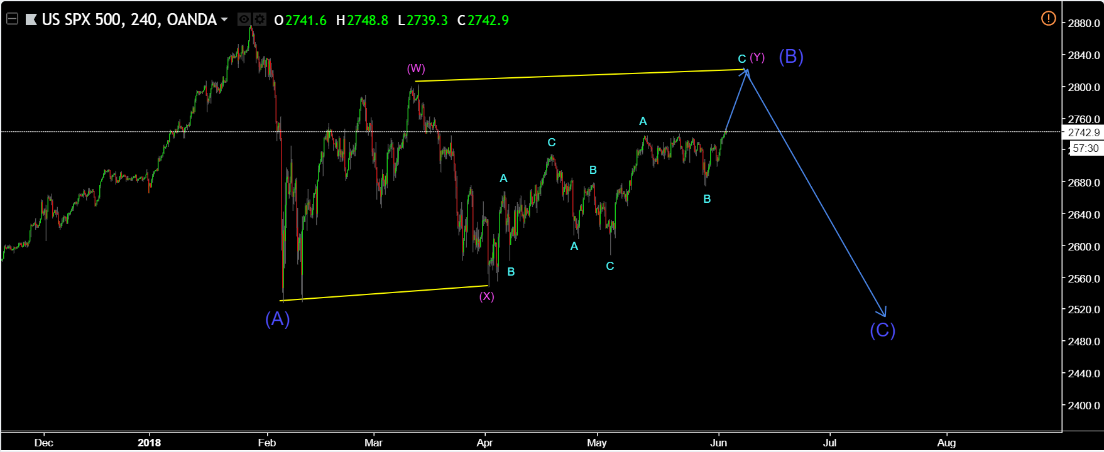Click the high value 2748.8
The image size is (1104, 452).
[368, 20]
